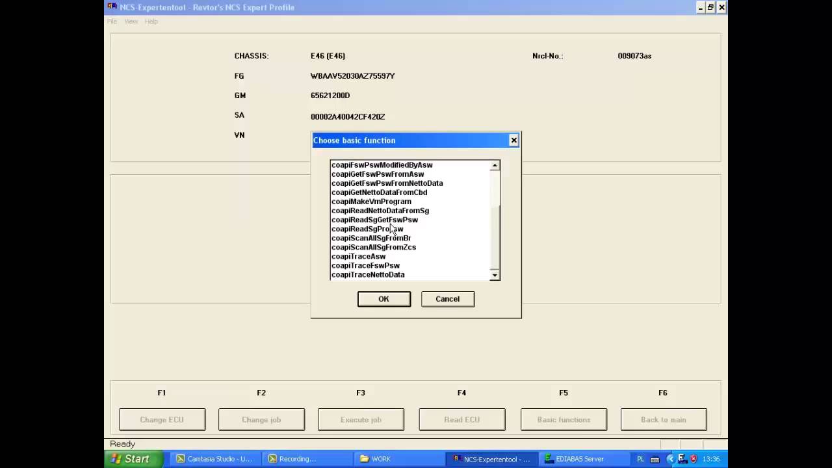Click the 13:36 system clock
832x468 pixels.
click(711, 459)
